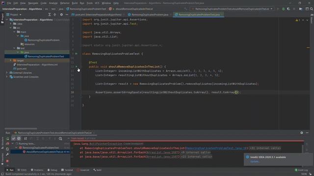This screenshot has height=176, width=314.
Task: Sort test results alphabetically
Action: tap(26, 138)
